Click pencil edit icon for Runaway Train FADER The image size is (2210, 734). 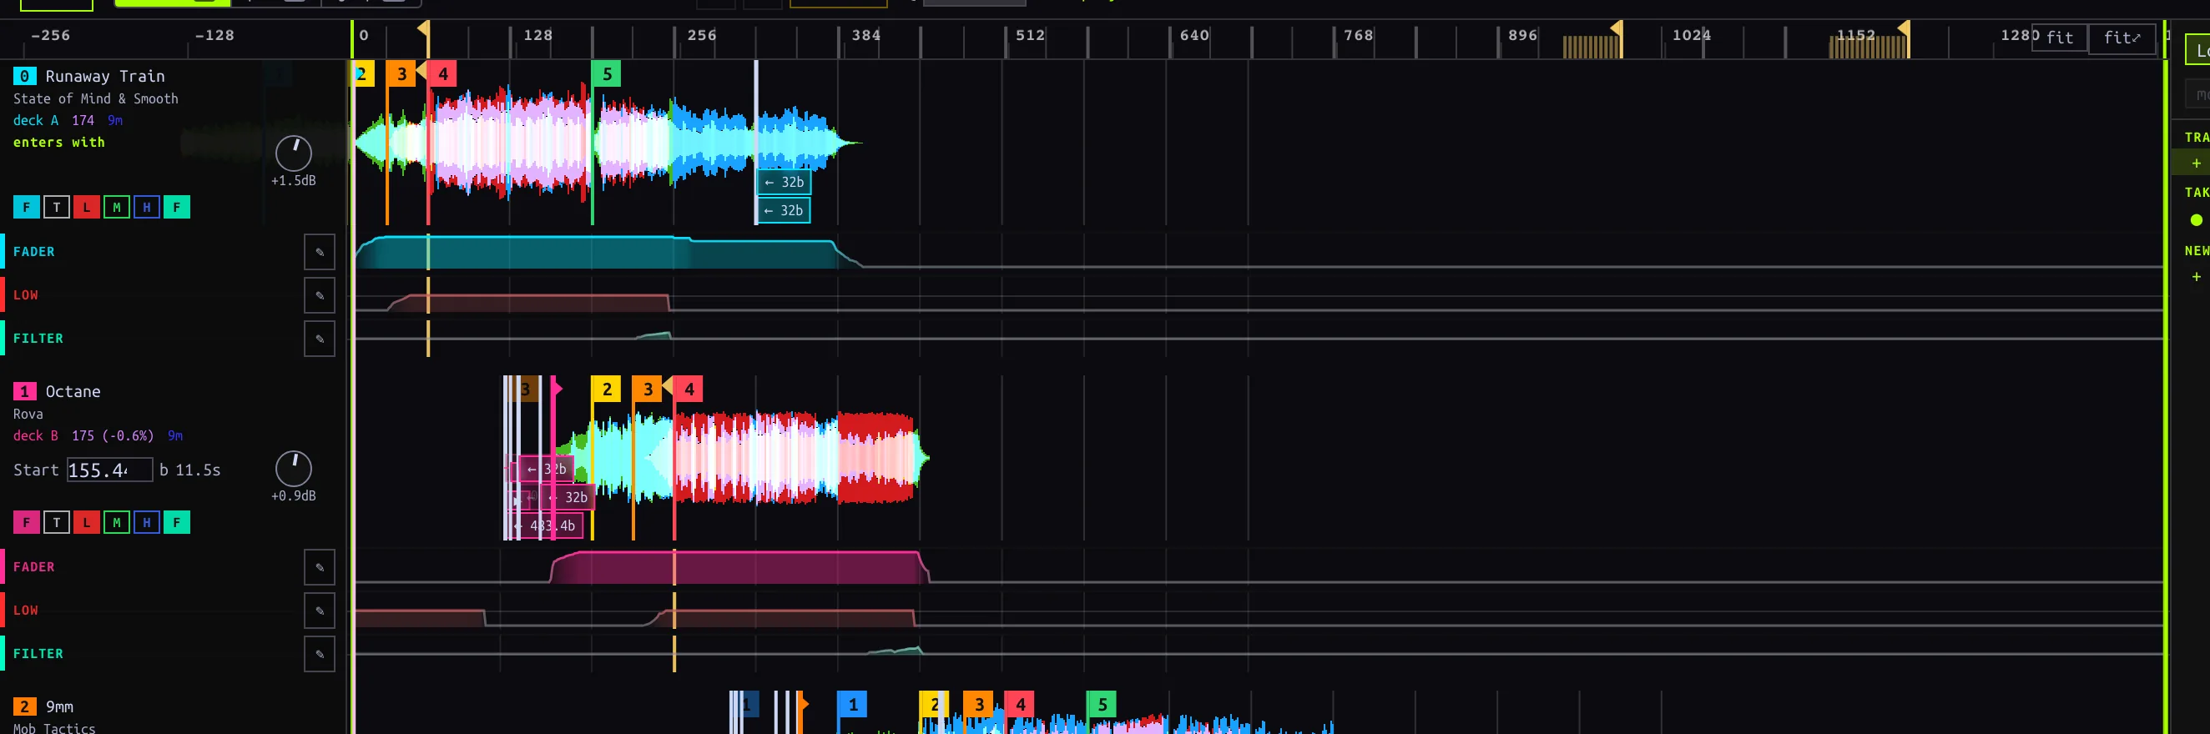click(319, 252)
